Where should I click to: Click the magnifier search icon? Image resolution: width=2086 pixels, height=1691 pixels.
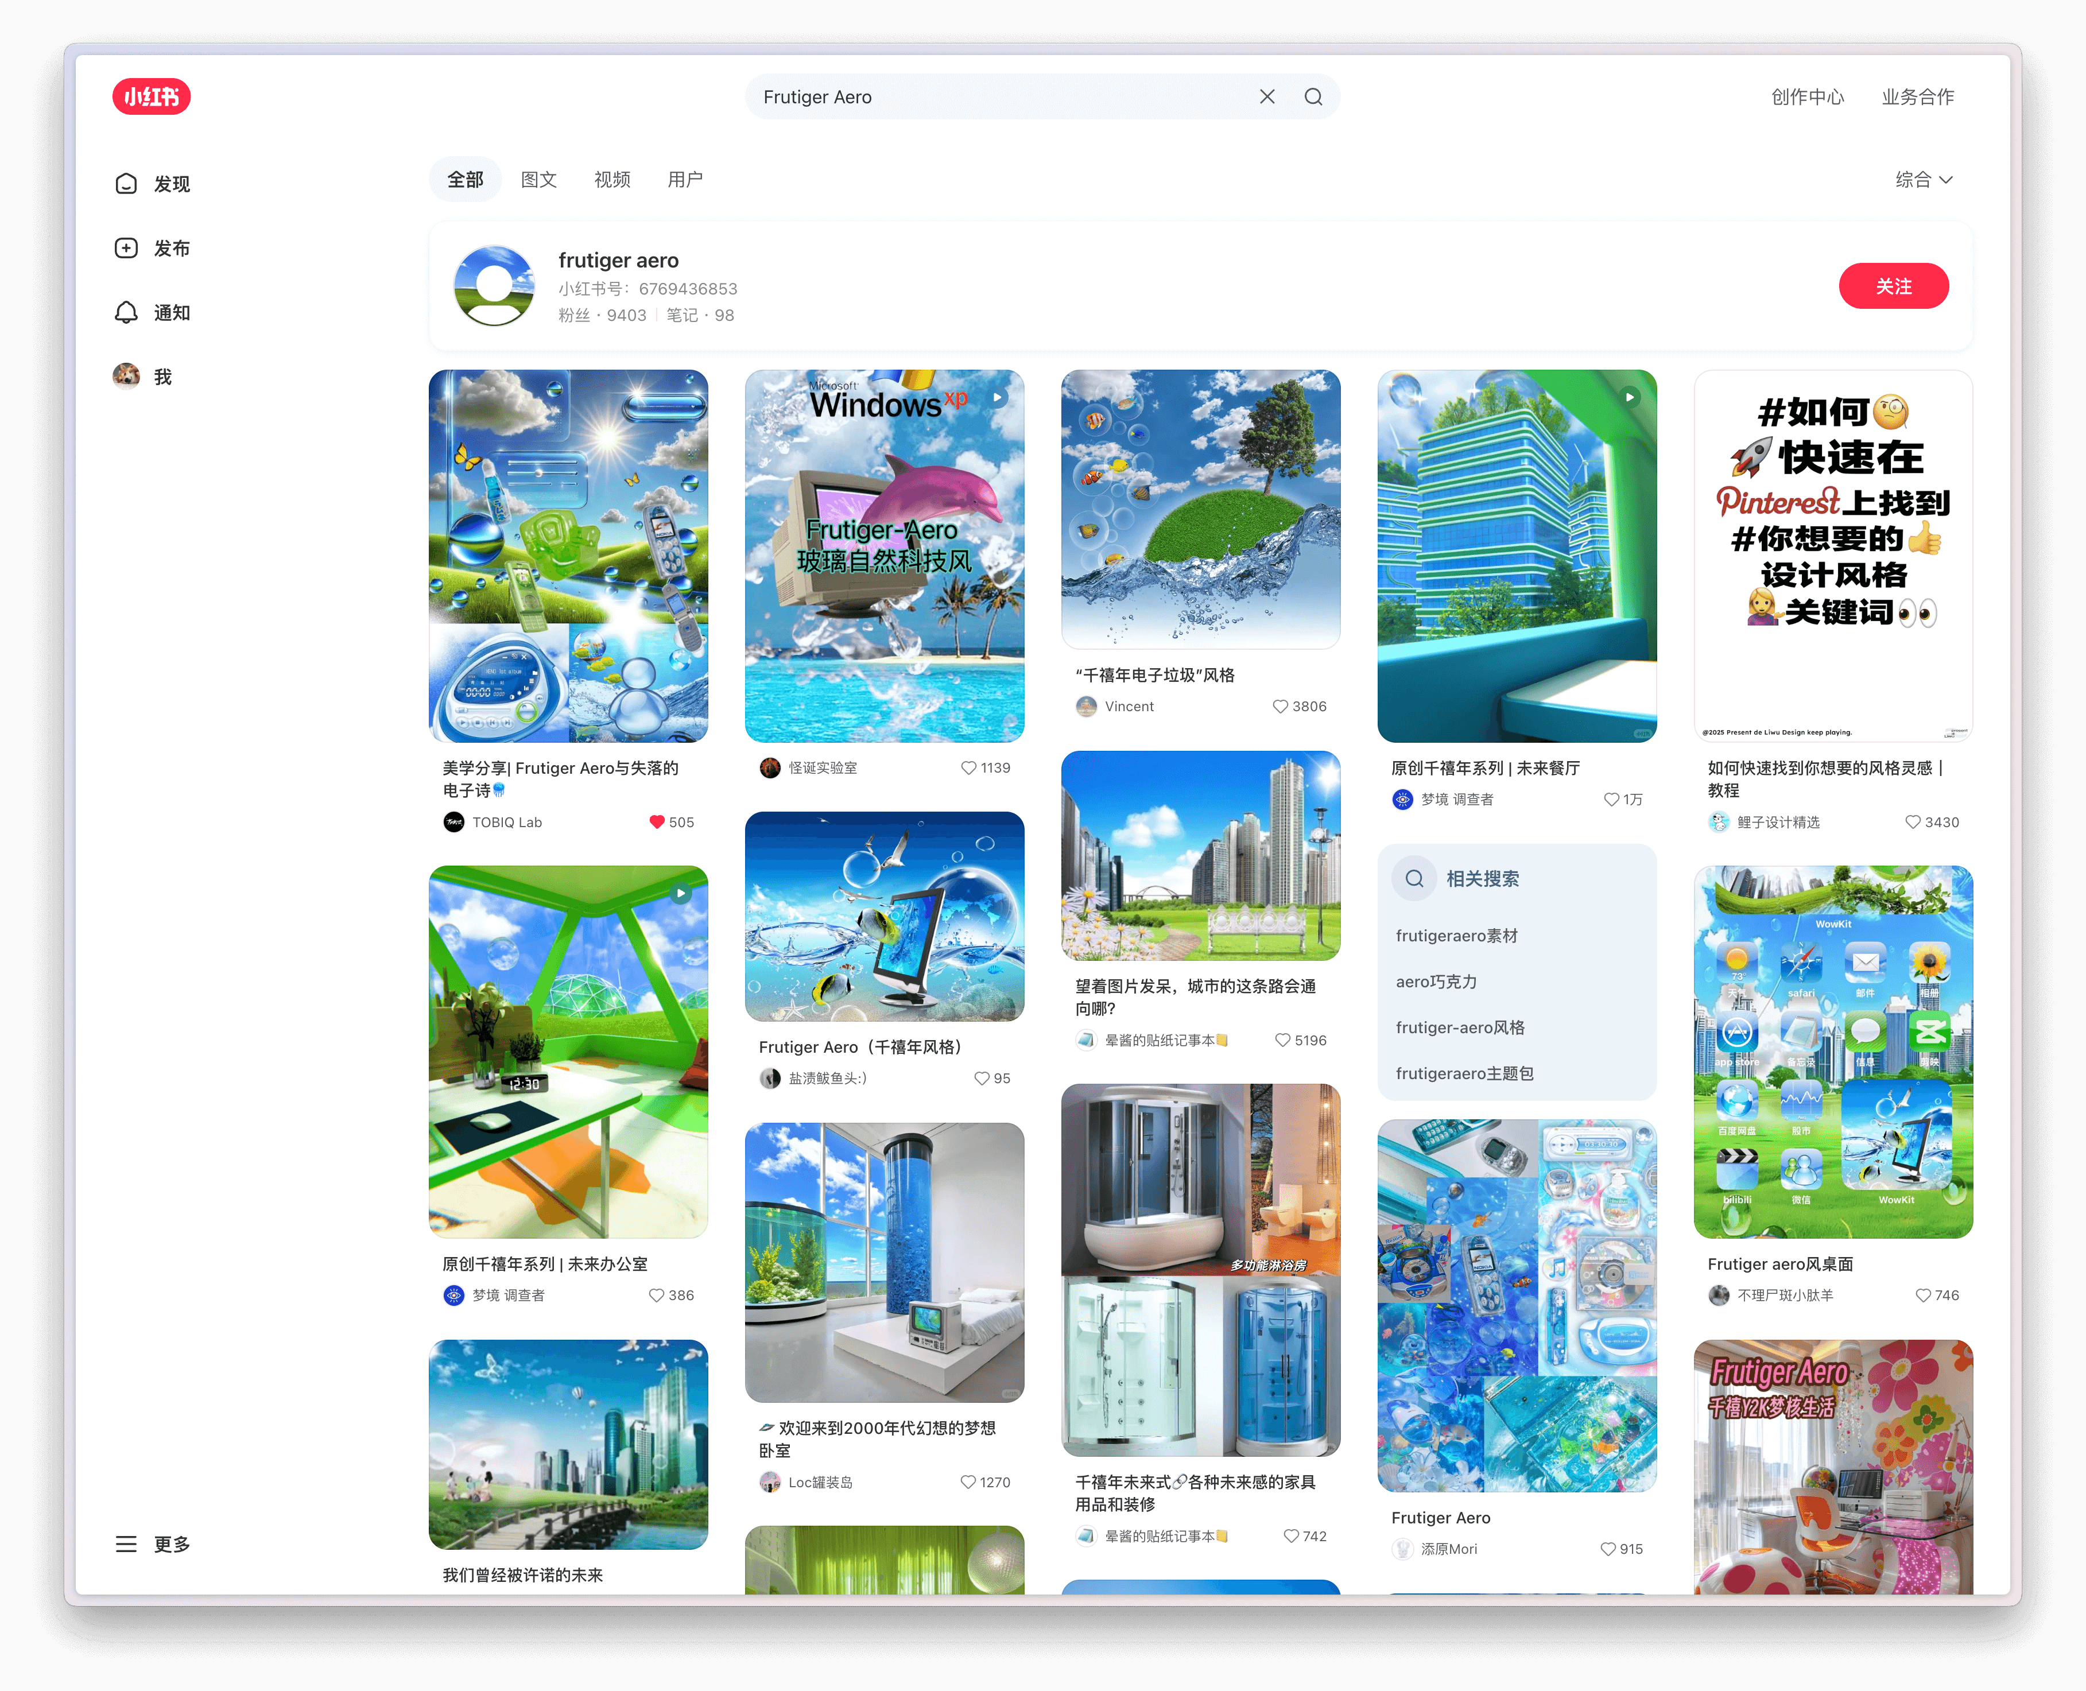click(1314, 96)
